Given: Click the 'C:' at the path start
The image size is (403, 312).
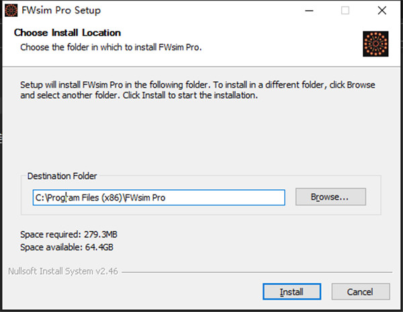Looking at the screenshot, I should tap(40, 197).
